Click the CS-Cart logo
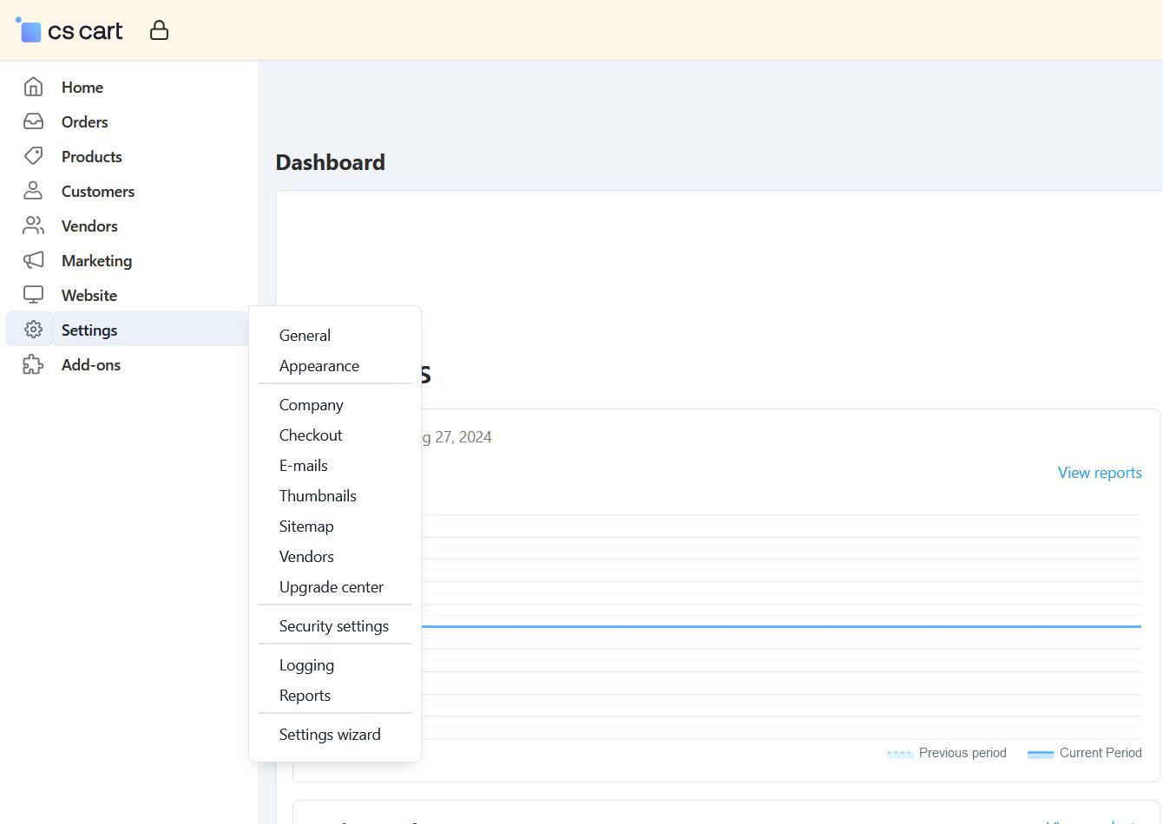Screen dimensions: 1163x824 click(69, 30)
